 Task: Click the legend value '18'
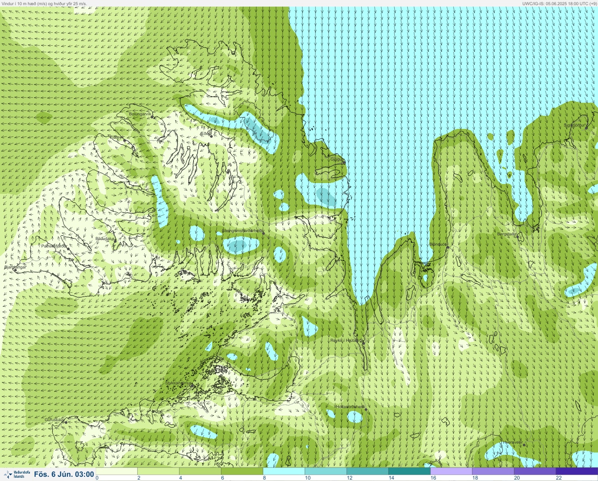click(475, 478)
